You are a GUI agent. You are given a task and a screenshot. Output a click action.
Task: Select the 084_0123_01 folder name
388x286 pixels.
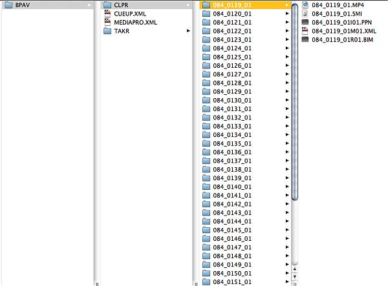tap(232, 39)
